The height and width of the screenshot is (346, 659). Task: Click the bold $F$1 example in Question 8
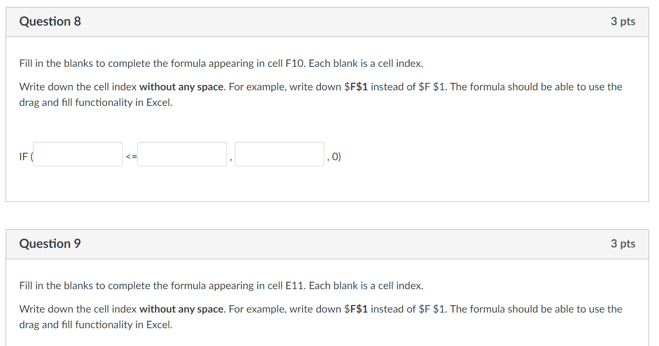[356, 87]
